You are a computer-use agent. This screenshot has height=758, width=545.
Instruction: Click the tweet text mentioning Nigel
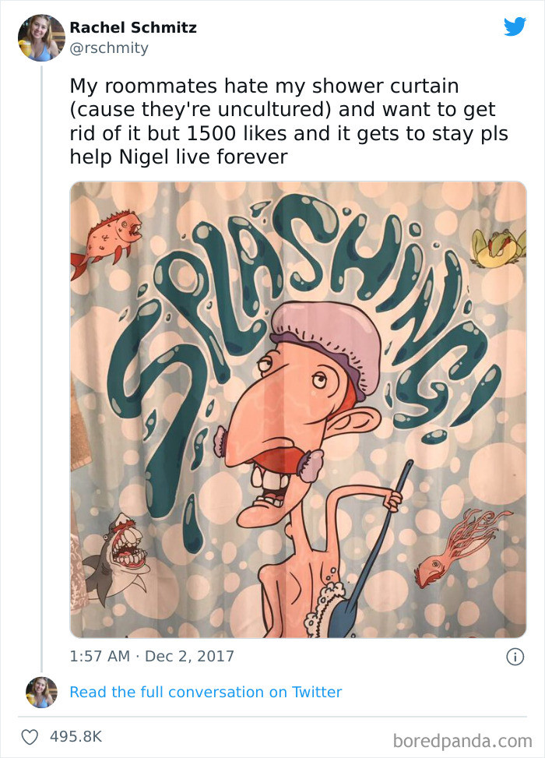(x=288, y=121)
